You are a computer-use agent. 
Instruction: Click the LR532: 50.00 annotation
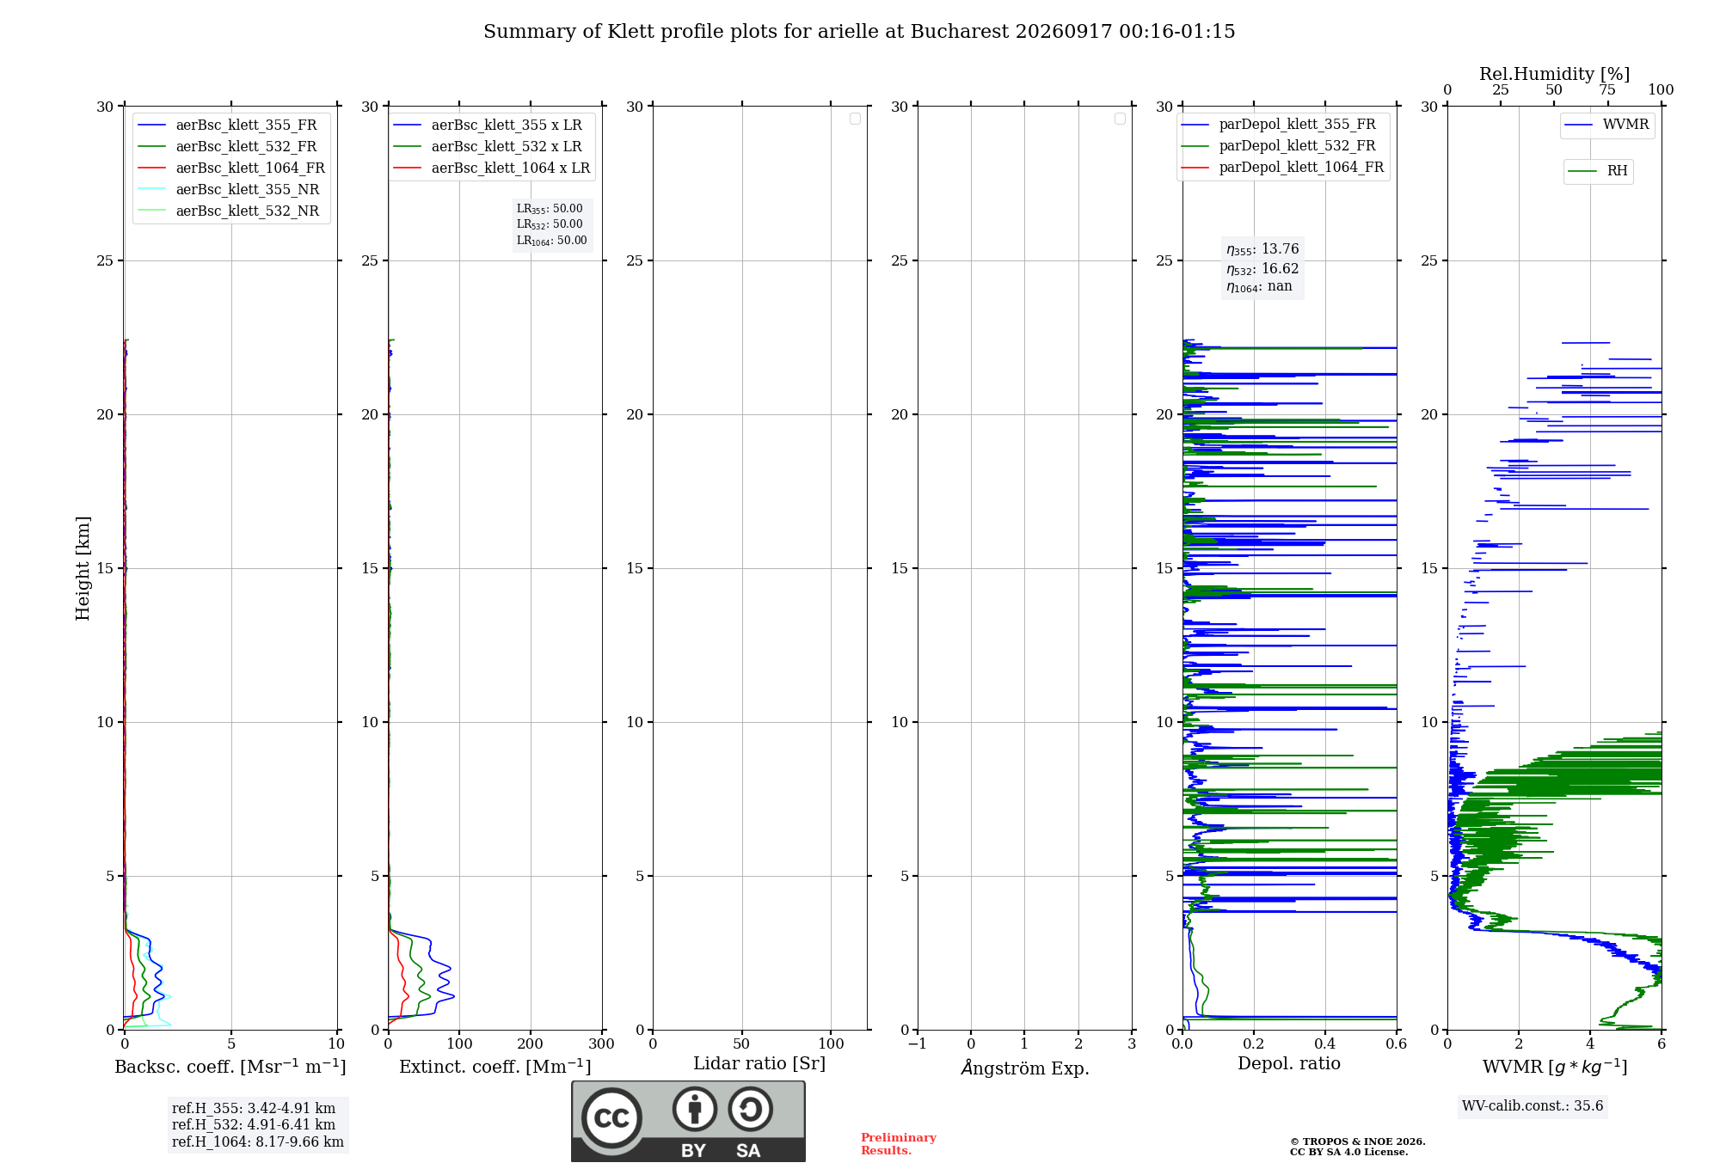[550, 224]
